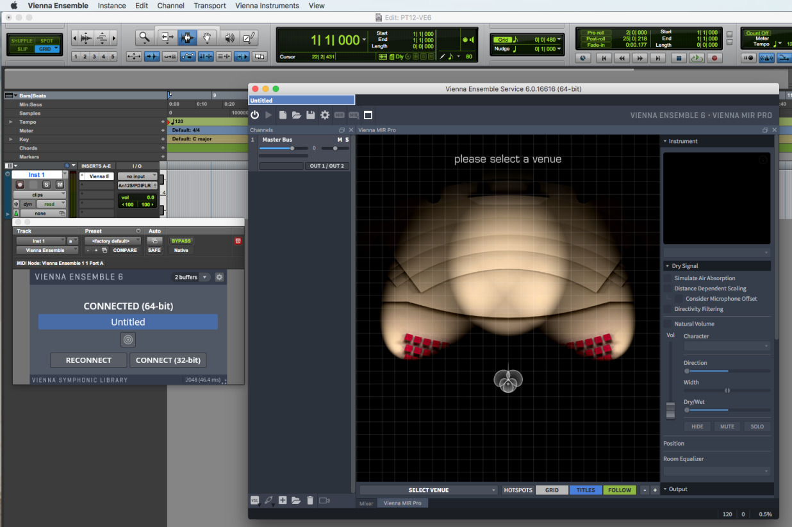792x527 pixels.
Task: Click Return to Zero transport button
Action: (x=603, y=58)
